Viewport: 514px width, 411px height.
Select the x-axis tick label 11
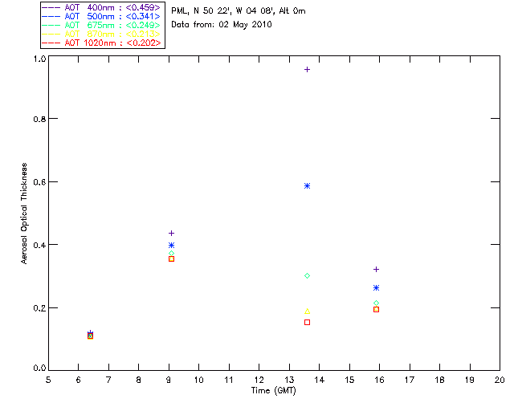(229, 380)
